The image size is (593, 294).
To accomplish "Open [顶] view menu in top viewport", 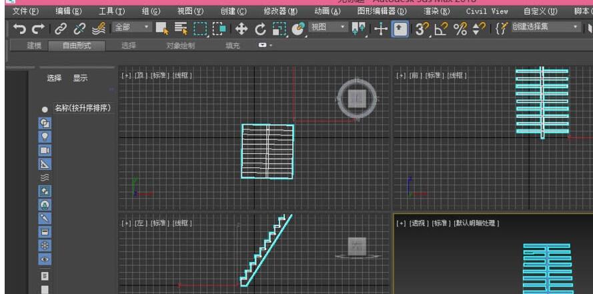I will tap(140, 75).
